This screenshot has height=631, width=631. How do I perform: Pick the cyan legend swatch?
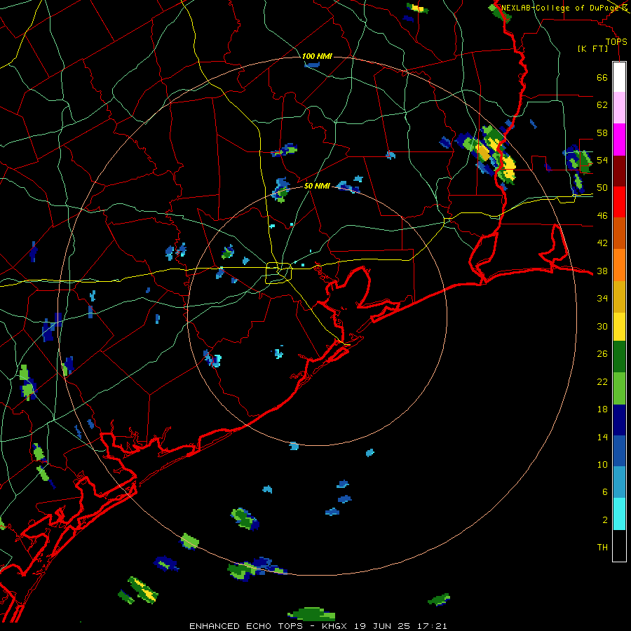(619, 514)
